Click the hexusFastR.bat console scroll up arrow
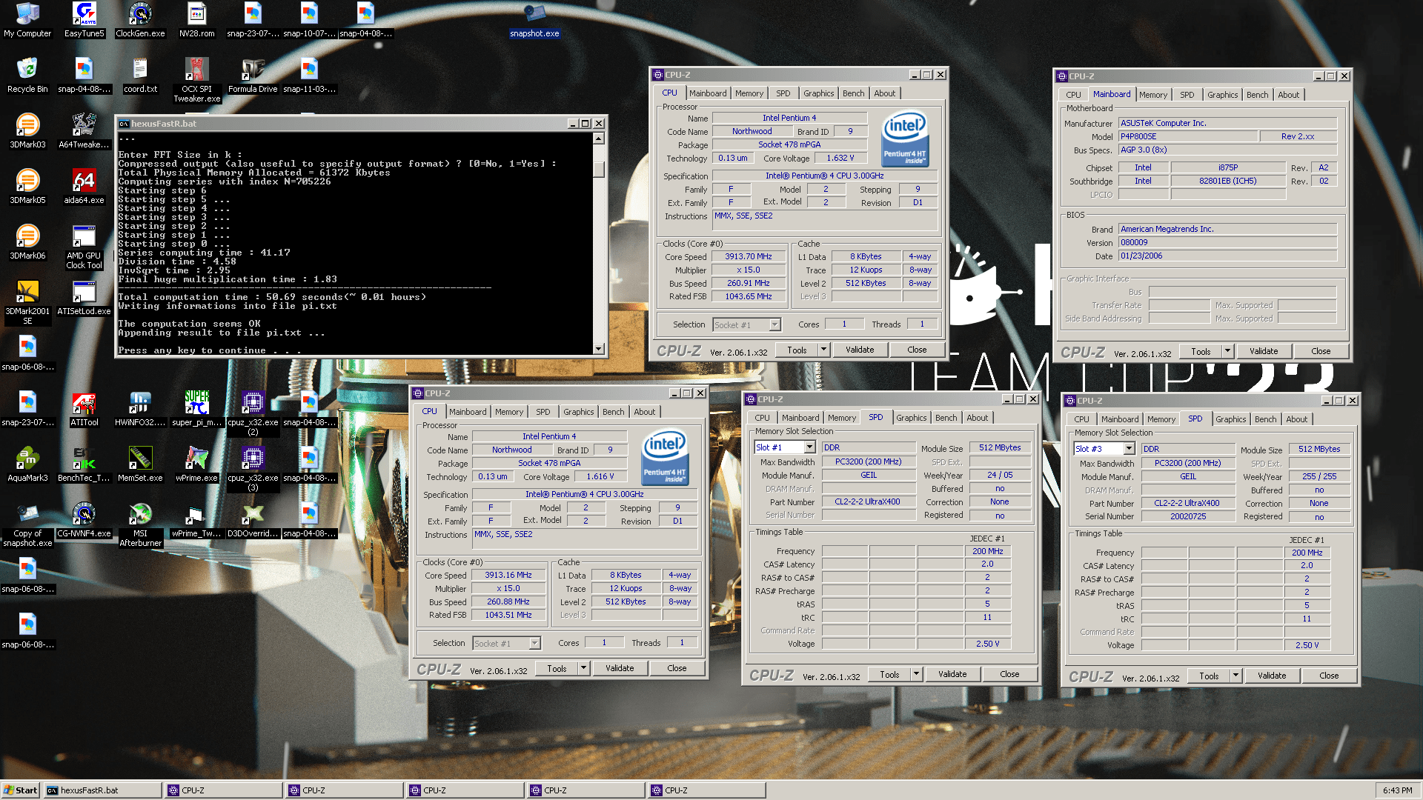Viewport: 1423px width, 800px height. [x=599, y=139]
